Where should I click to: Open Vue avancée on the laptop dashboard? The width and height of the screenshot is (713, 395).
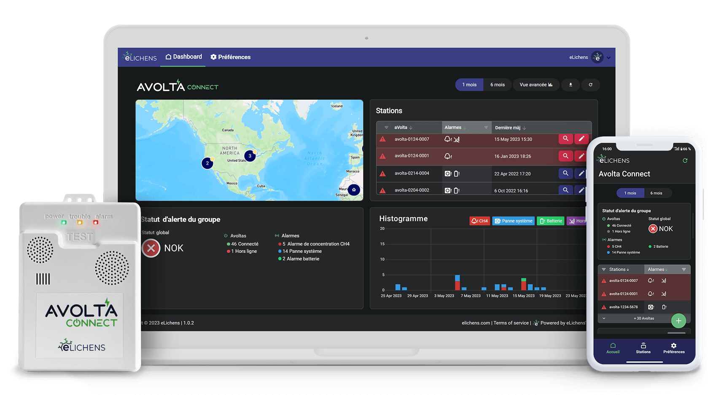[536, 85]
